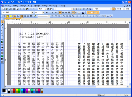Choose the rectangle drawing tool
The image size is (132, 97).
click(x=2, y=30)
